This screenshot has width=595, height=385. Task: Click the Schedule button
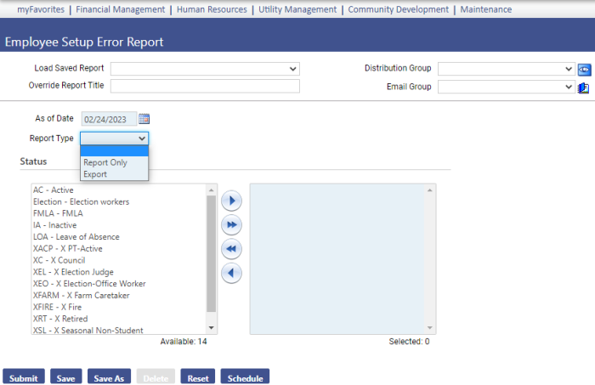244,378
